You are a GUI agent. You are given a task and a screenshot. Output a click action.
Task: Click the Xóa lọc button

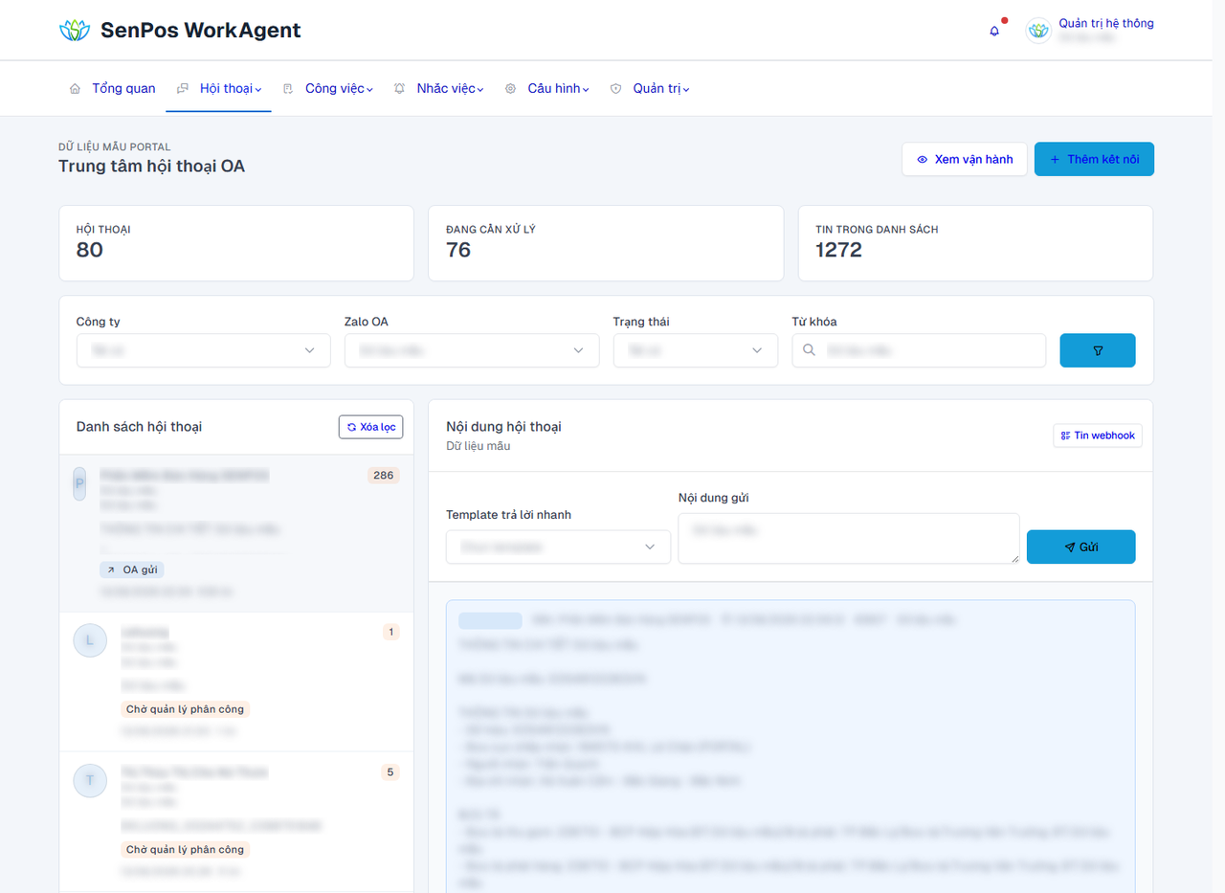(370, 427)
